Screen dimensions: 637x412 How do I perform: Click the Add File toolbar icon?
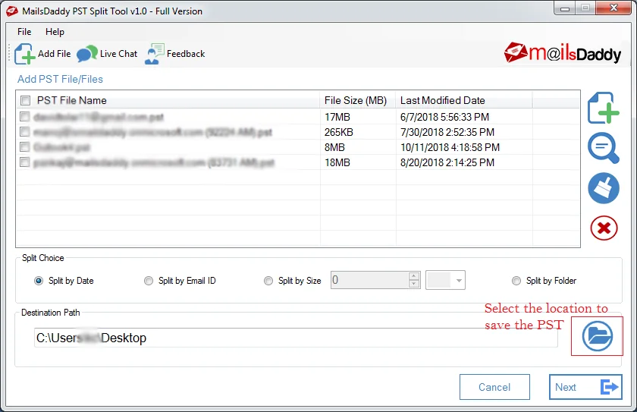26,54
